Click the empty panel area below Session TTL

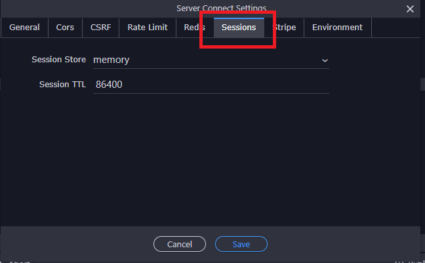[211, 160]
